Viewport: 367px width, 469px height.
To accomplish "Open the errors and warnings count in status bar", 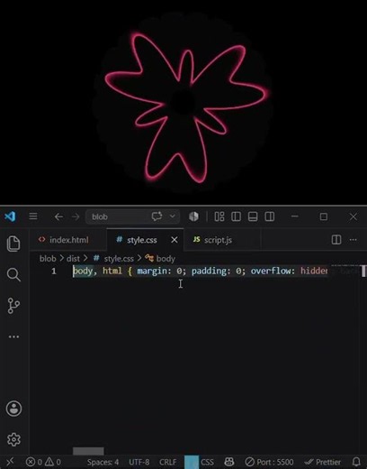I will (x=43, y=462).
